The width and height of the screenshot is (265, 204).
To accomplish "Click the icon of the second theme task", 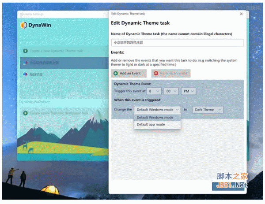I will point(25,74).
